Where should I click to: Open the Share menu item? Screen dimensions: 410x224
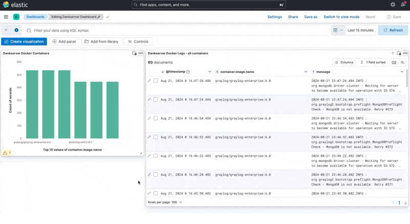point(293,17)
